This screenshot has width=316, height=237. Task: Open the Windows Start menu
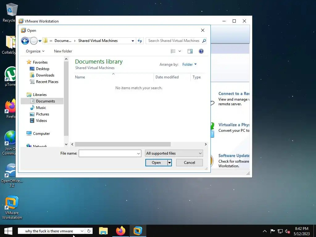tap(8, 231)
